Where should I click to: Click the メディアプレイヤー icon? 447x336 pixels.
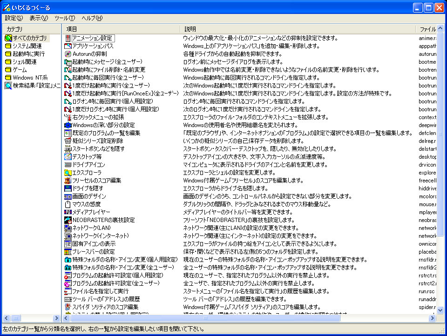coord(68,212)
